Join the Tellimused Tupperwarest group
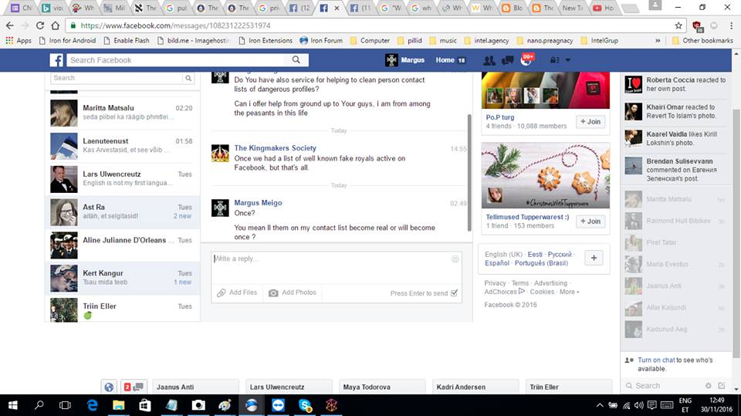741x416 pixels. pos(590,222)
